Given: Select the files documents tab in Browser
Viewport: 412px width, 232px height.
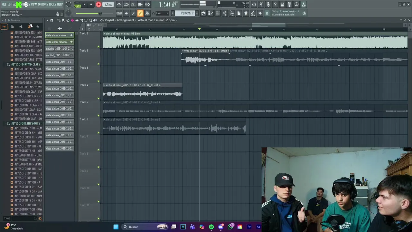Looking at the screenshot, I should tap(12, 26).
